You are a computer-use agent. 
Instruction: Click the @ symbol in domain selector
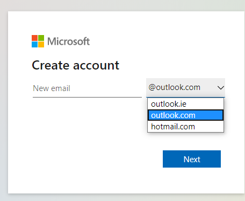tap(152, 87)
